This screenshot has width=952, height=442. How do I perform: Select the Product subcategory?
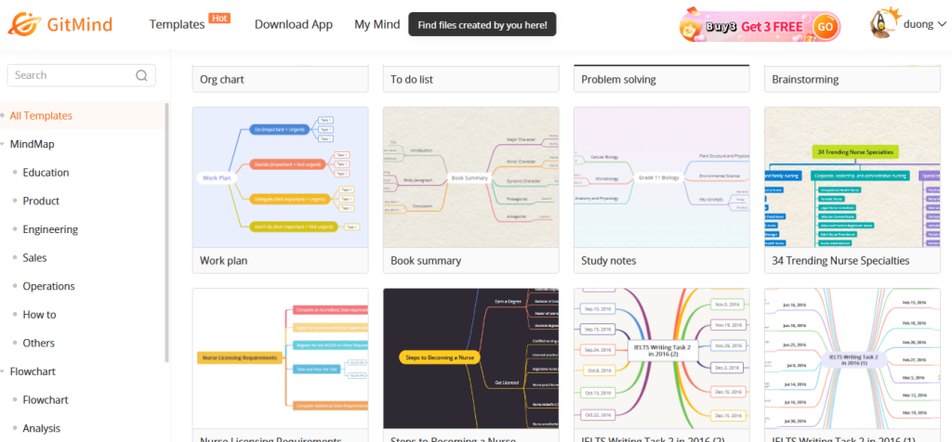pos(41,201)
